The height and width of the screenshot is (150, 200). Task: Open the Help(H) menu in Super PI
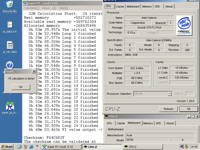63,8
